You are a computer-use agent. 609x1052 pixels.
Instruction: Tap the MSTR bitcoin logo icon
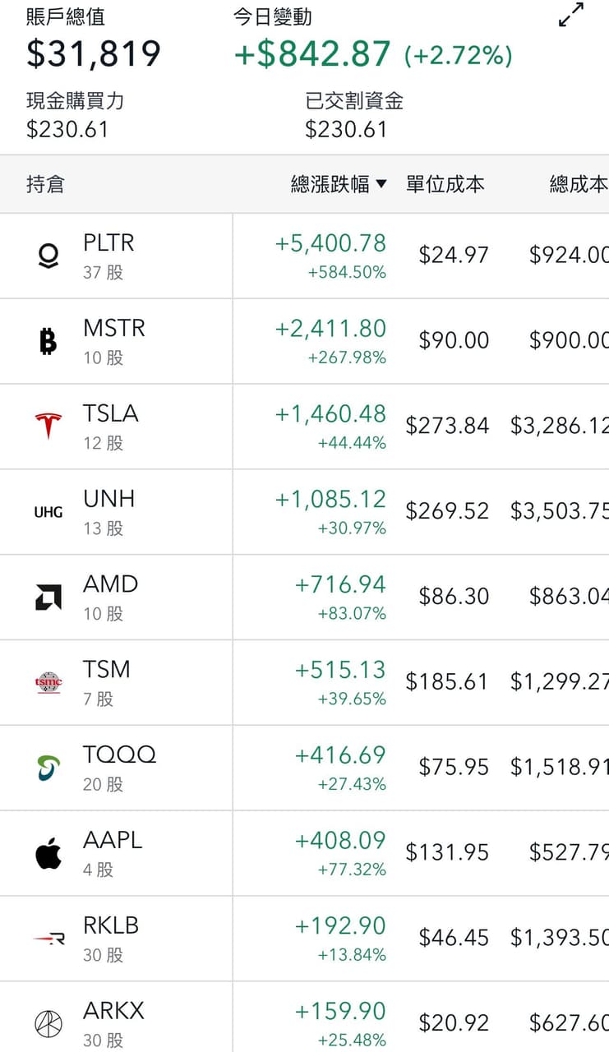48,341
